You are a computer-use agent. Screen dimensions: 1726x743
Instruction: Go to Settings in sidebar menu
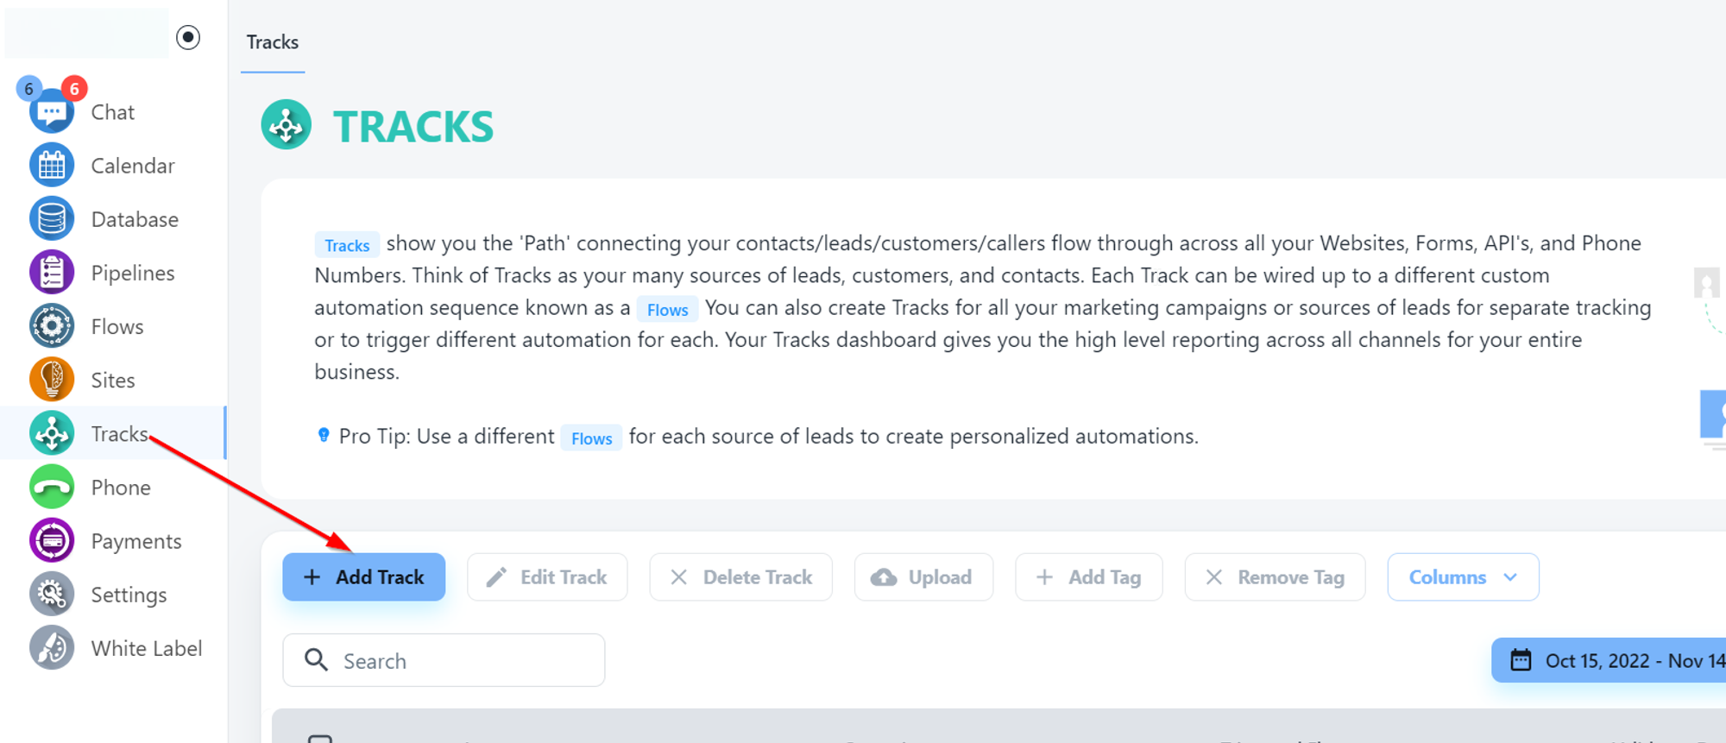129,595
